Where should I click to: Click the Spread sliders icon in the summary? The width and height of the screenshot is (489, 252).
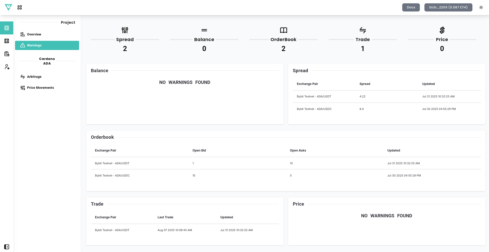click(125, 30)
